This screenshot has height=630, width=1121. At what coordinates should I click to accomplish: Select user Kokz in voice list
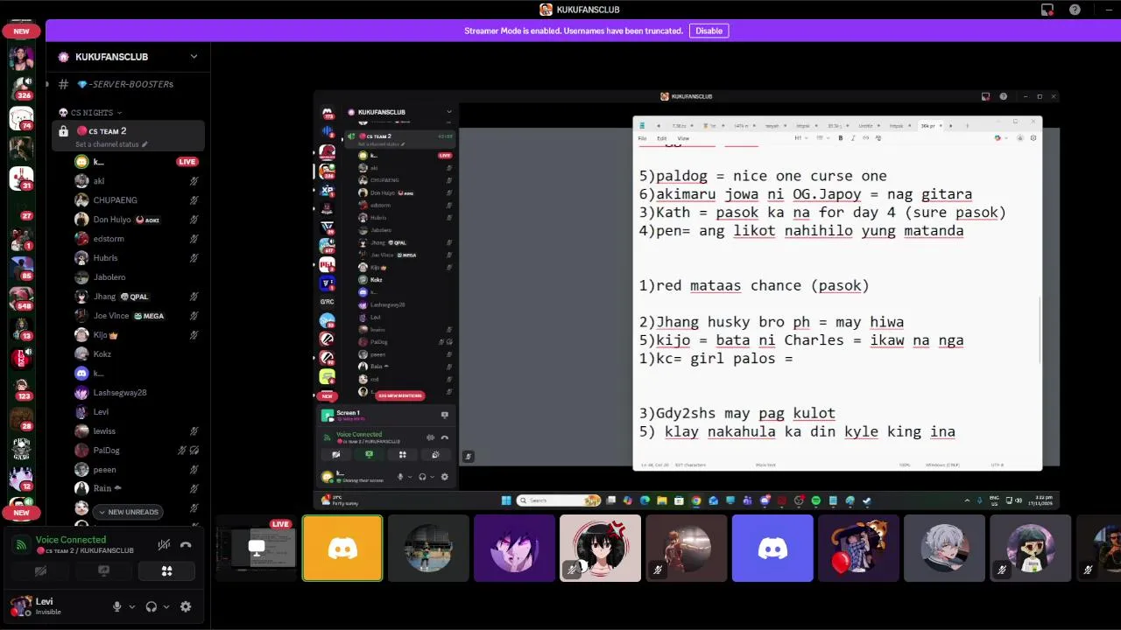pyautogui.click(x=137, y=354)
